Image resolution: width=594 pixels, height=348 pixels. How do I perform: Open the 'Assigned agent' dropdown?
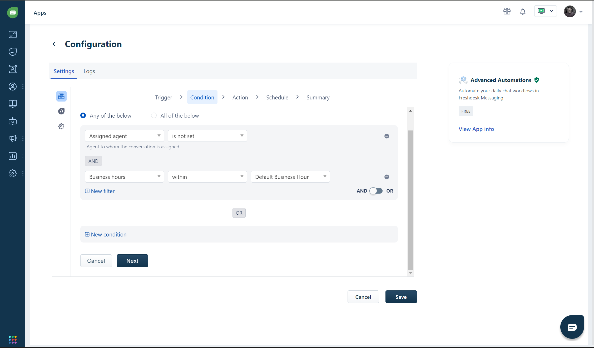coord(124,136)
